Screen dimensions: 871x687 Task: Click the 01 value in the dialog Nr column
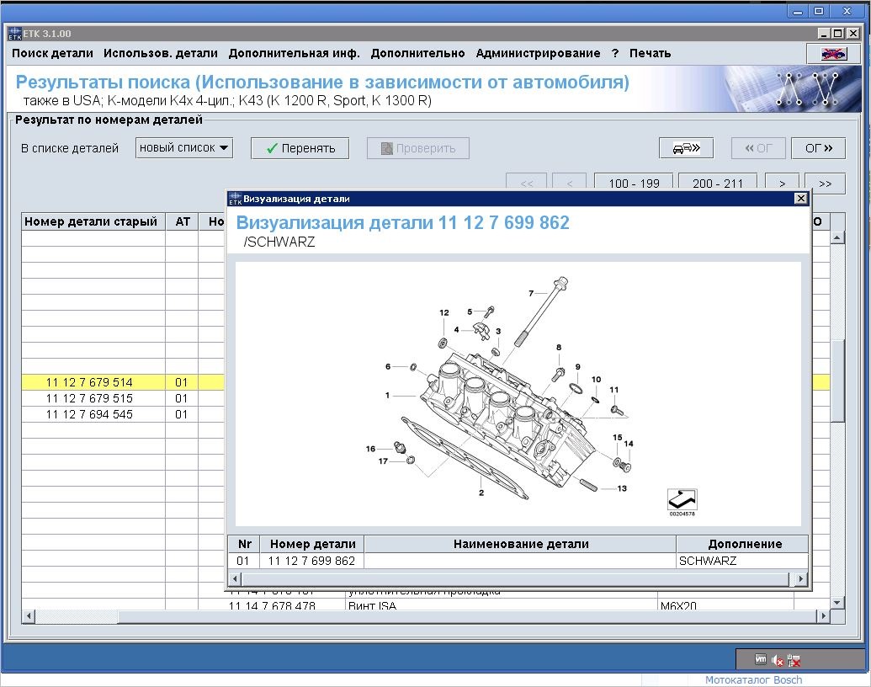coord(242,561)
